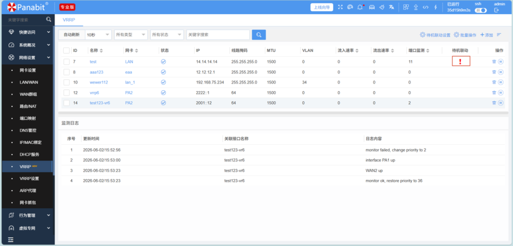This screenshot has height=246, width=513.
Task: Focus the 关键字搜索 table search field
Action: pyautogui.click(x=218, y=35)
